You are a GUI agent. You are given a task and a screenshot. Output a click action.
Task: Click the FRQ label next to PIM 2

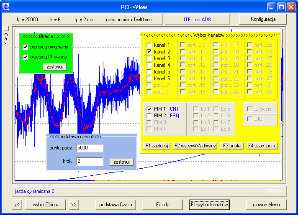click(x=174, y=116)
